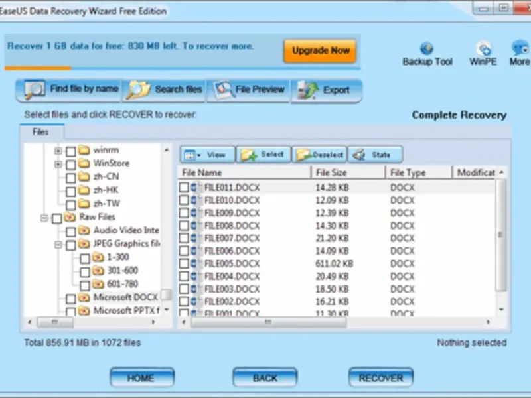Click the zh-CN folder icon
This screenshot has width=531, height=398.
tap(84, 176)
